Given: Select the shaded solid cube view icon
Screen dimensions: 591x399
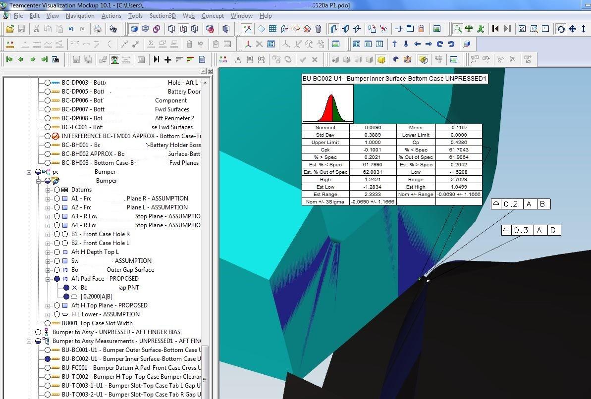Looking at the screenshot, I should [x=134, y=29].
